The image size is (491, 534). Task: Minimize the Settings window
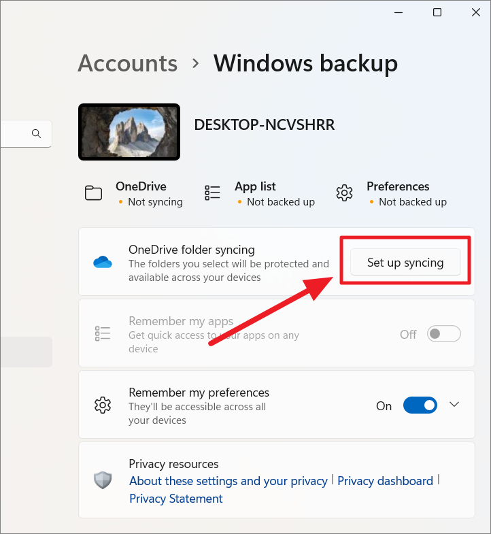pos(399,13)
